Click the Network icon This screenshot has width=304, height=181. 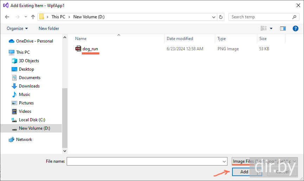click(x=12, y=140)
